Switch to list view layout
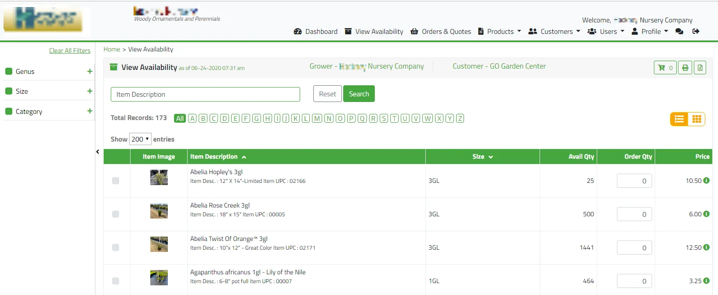Image resolution: width=718 pixels, height=295 pixels. [679, 119]
